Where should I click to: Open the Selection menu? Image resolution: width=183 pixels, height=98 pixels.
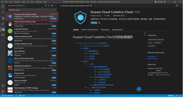tap(17, 2)
